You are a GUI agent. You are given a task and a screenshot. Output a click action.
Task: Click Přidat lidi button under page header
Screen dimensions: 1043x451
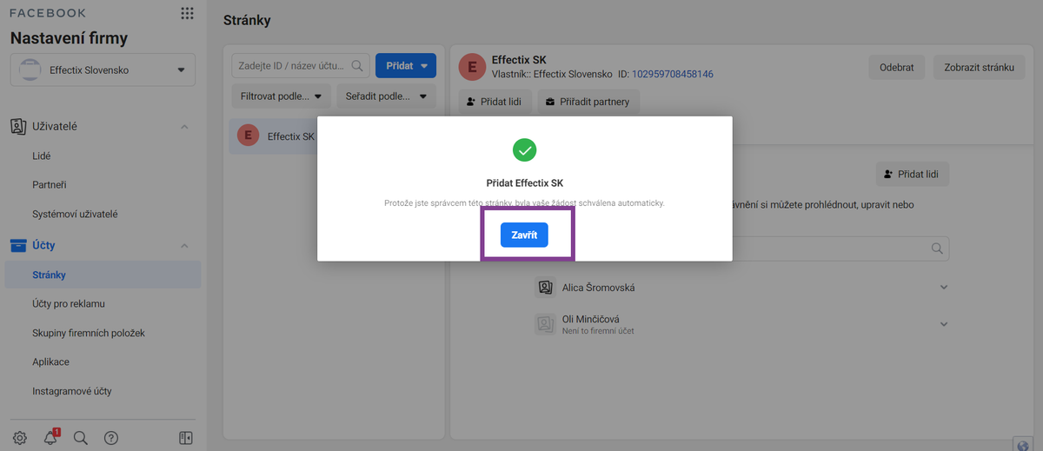point(494,102)
